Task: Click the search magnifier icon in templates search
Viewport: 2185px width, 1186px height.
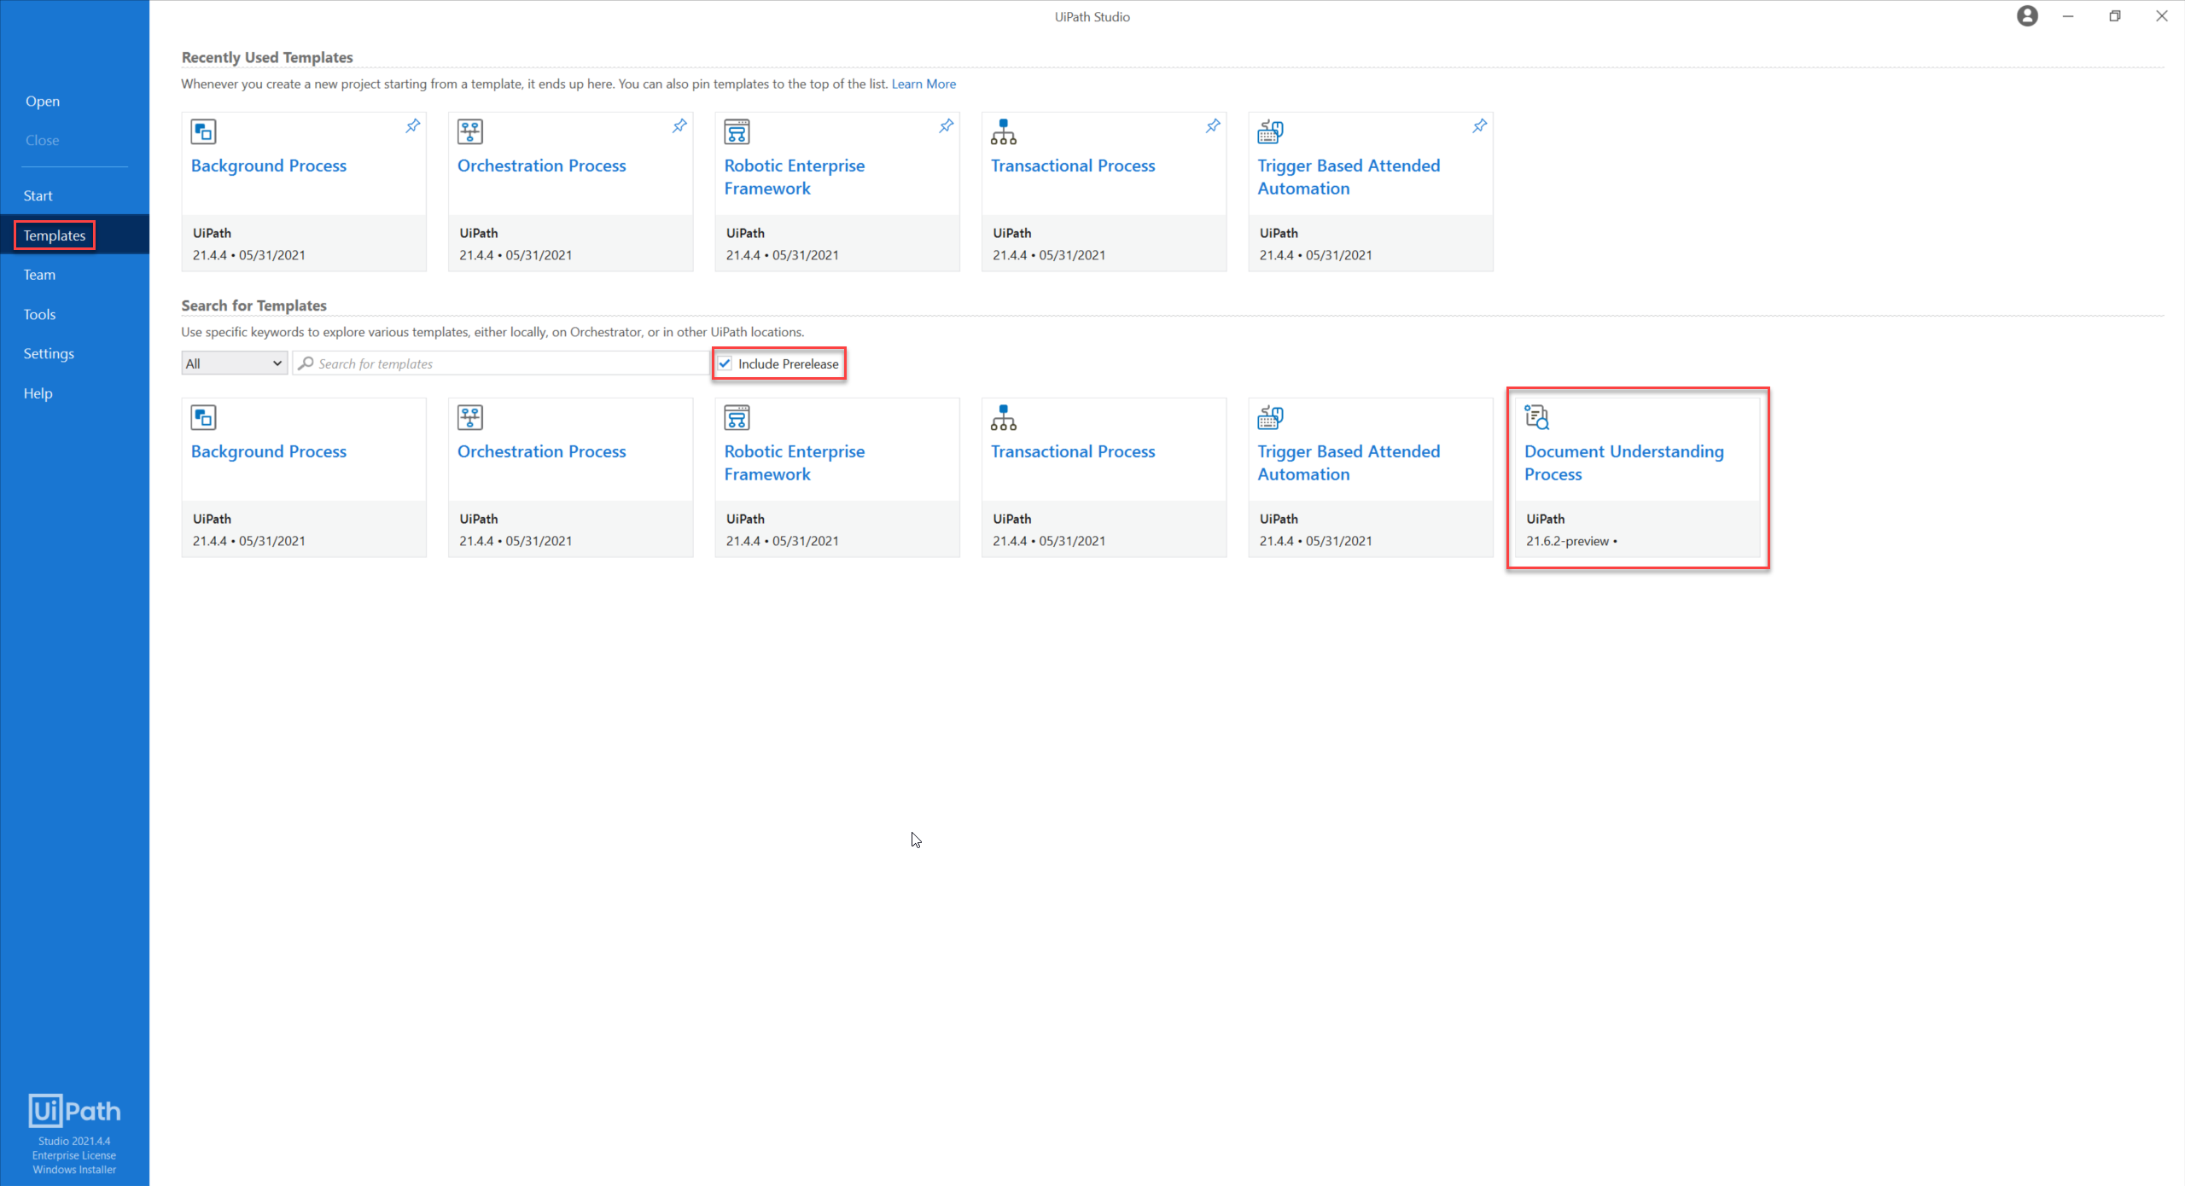Action: point(306,363)
